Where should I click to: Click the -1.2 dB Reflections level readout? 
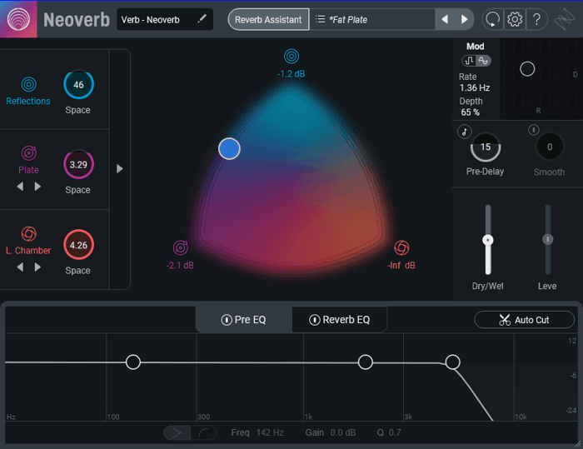click(x=291, y=73)
